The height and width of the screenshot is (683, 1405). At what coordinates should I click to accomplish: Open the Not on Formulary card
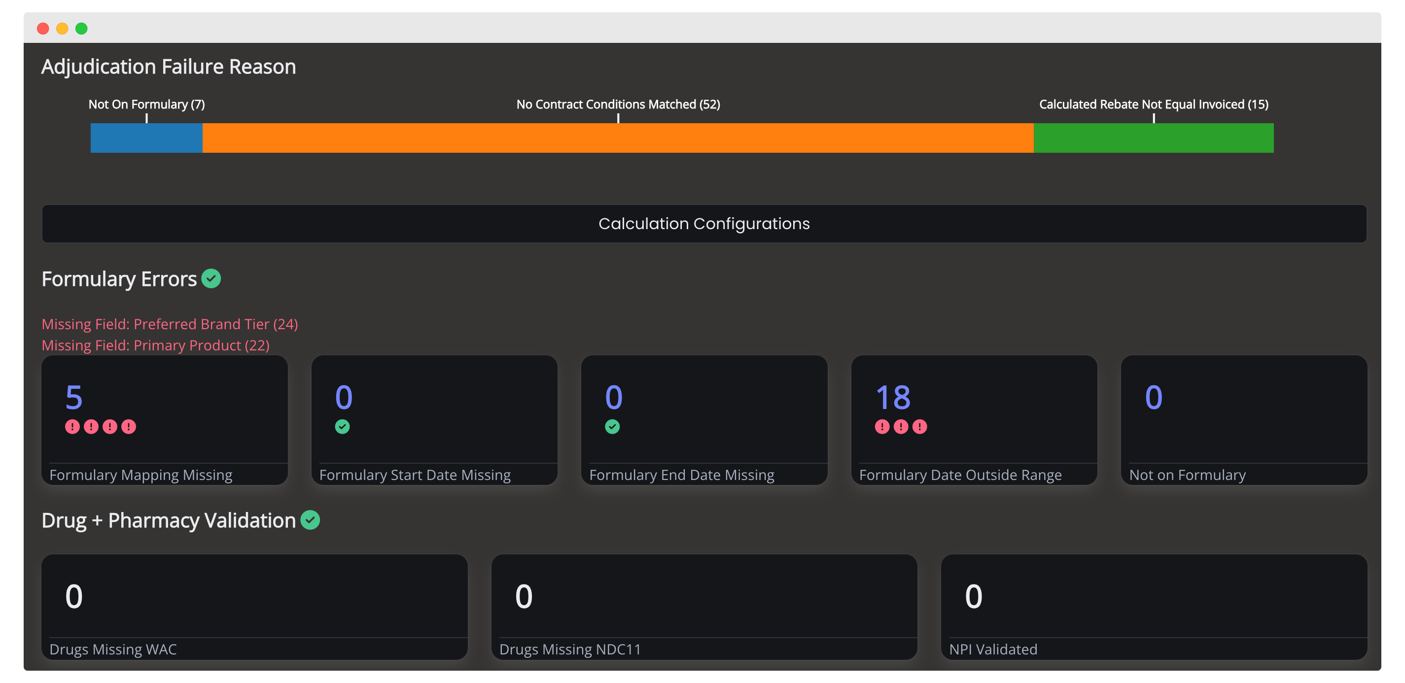pos(1244,420)
